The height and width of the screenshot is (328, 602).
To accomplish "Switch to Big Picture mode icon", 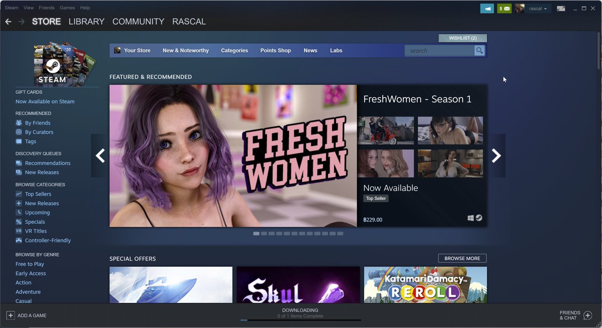I will tap(561, 9).
